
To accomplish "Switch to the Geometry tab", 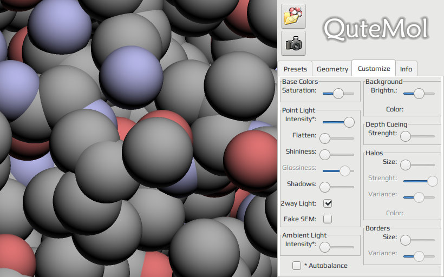I will coord(332,69).
